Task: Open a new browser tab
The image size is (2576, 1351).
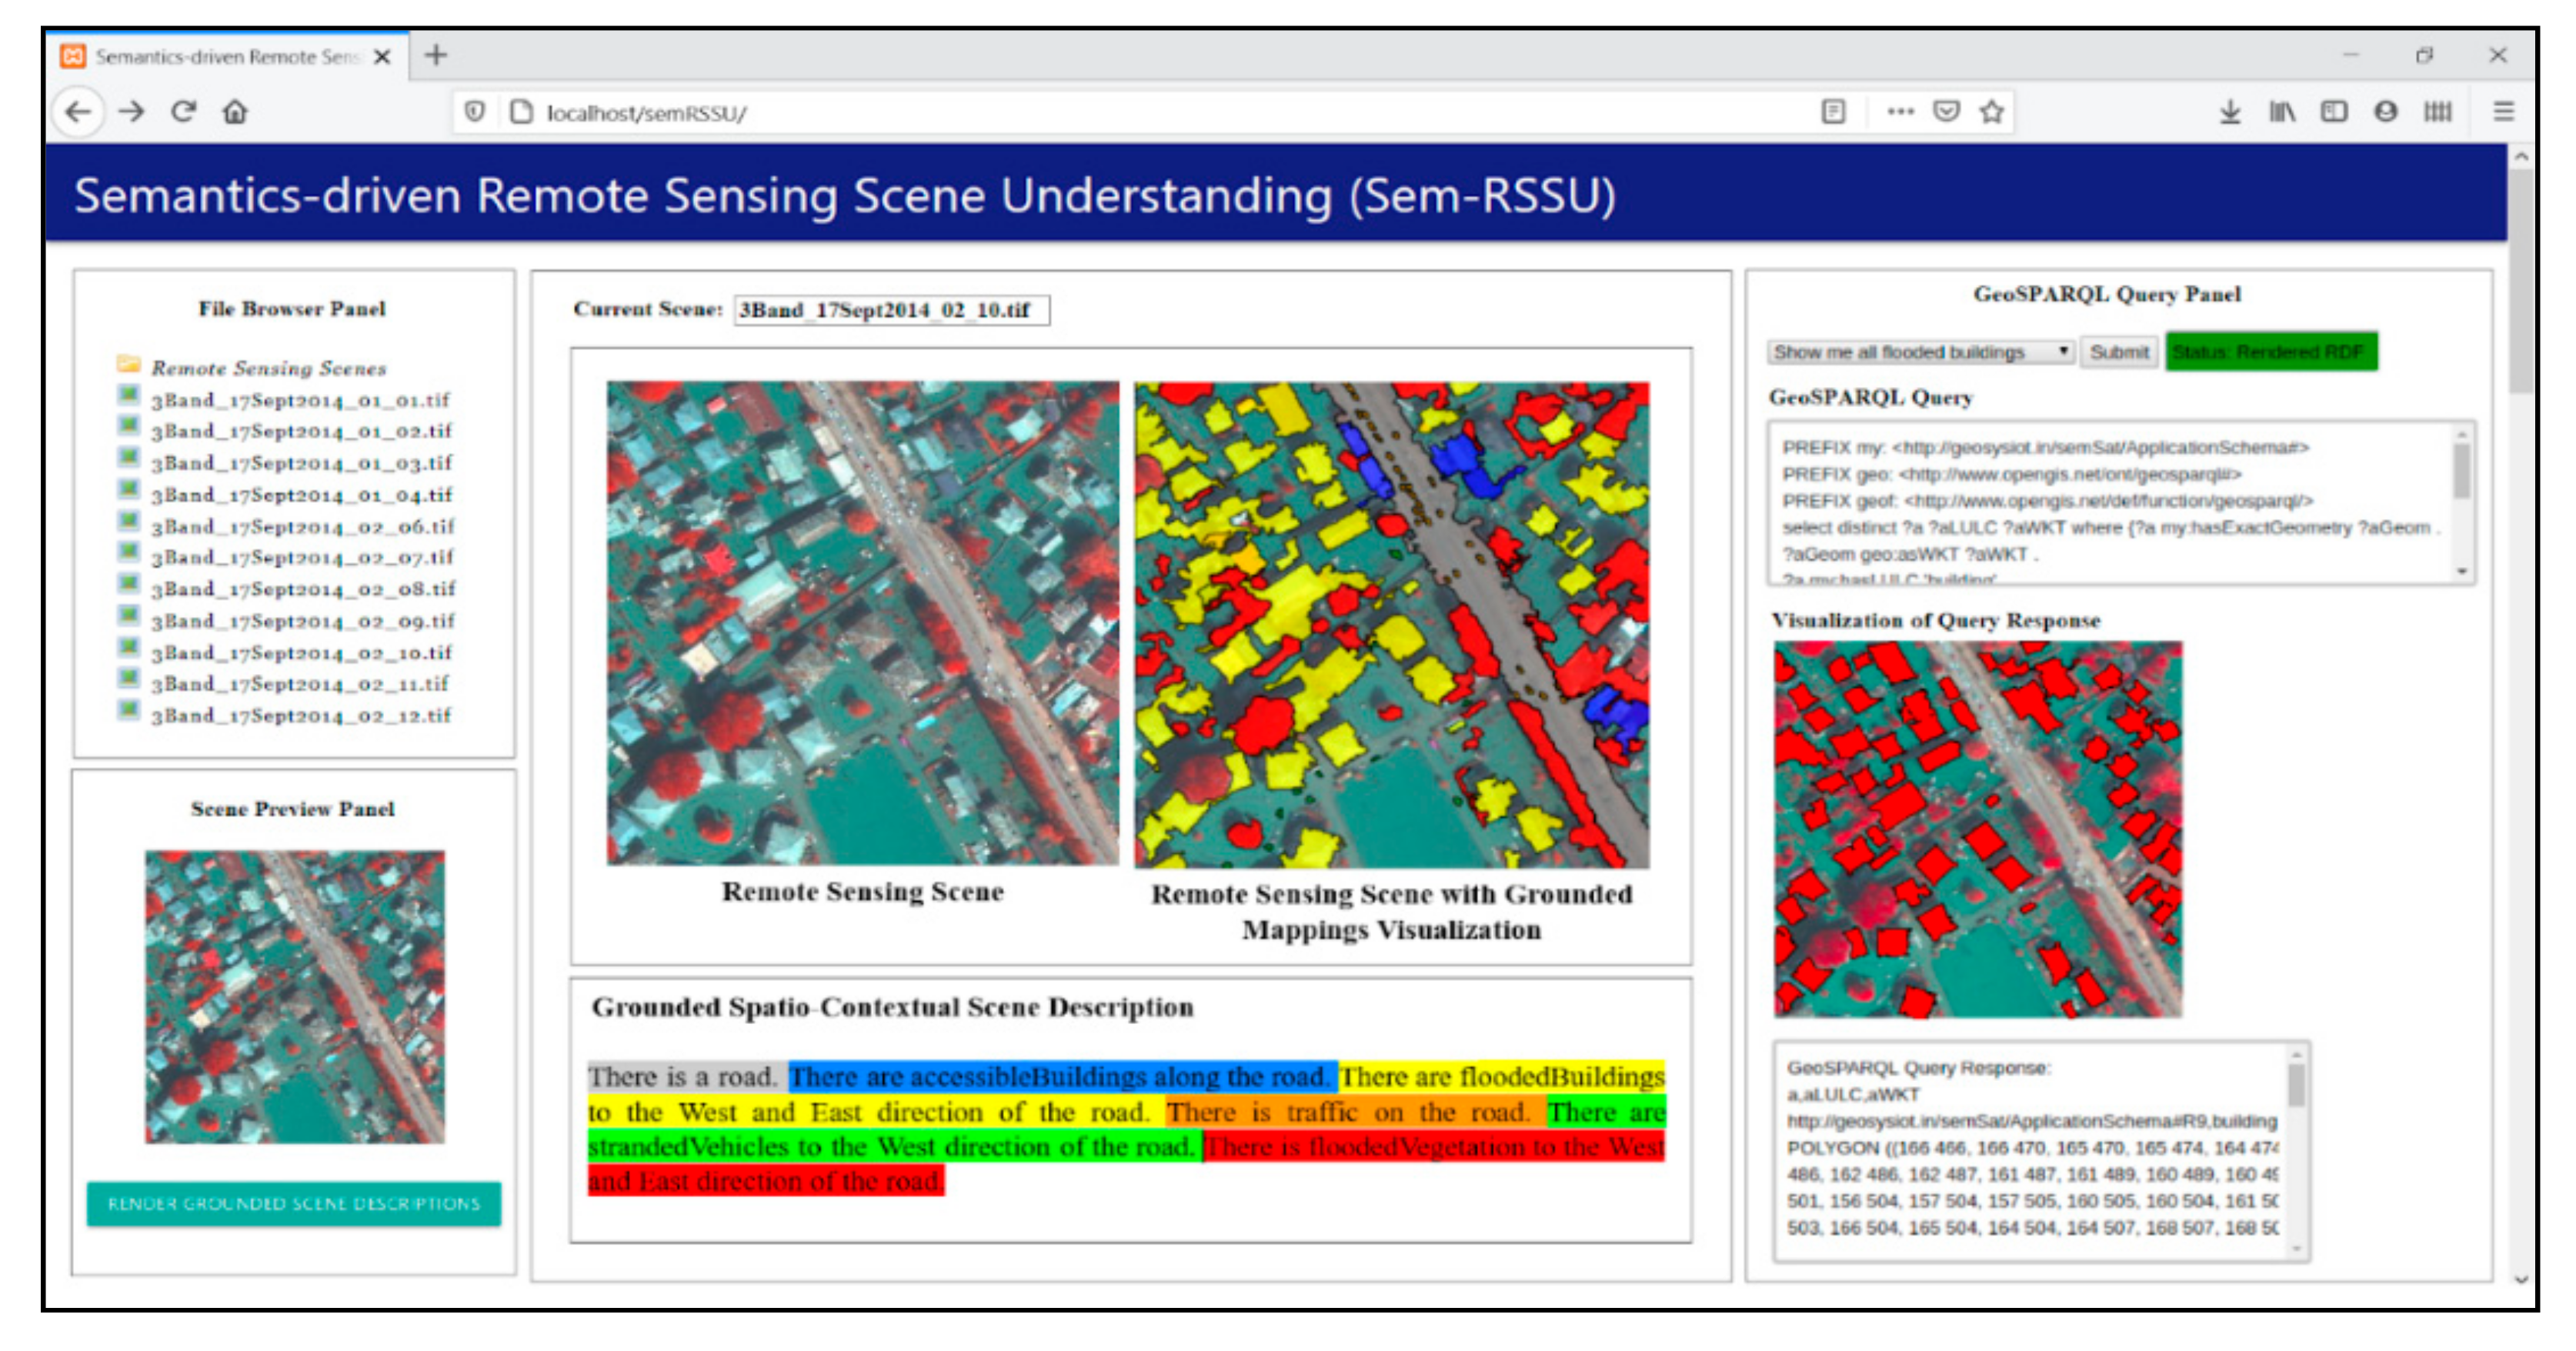Action: [x=436, y=55]
